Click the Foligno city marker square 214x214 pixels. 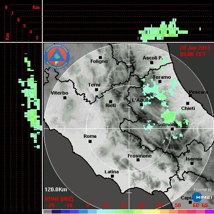coord(100,57)
